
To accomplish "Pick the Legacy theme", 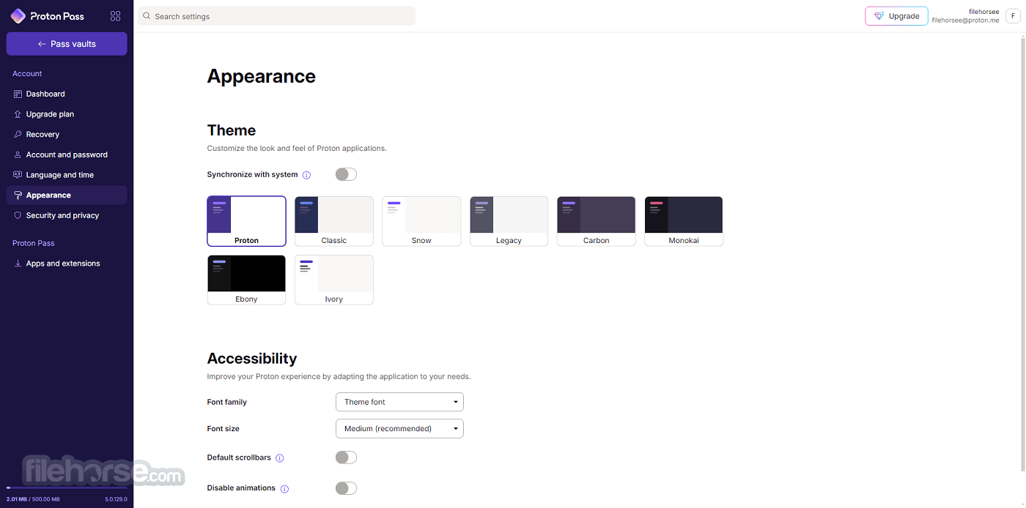I will 509,221.
